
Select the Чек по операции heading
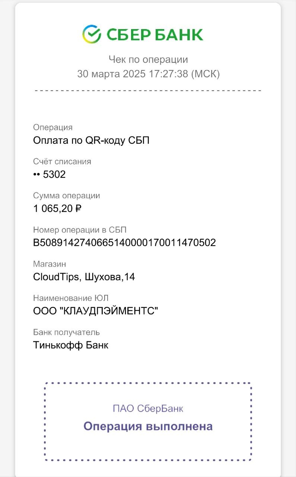(148, 59)
